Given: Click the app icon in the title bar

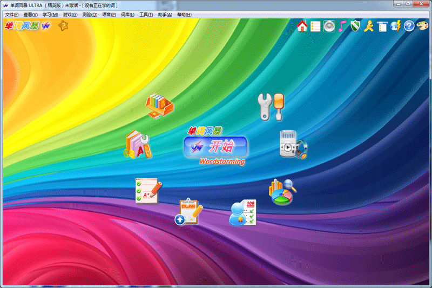Looking at the screenshot, I should click(5, 5).
